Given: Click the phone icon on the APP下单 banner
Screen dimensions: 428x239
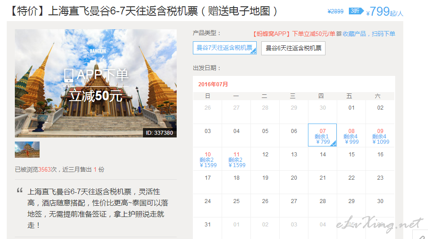Looking at the screenshot, I should [x=69, y=75].
